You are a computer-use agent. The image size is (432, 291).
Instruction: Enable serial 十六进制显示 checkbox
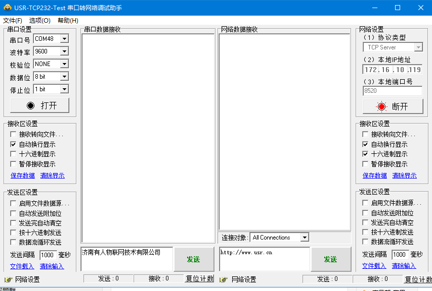coord(14,154)
